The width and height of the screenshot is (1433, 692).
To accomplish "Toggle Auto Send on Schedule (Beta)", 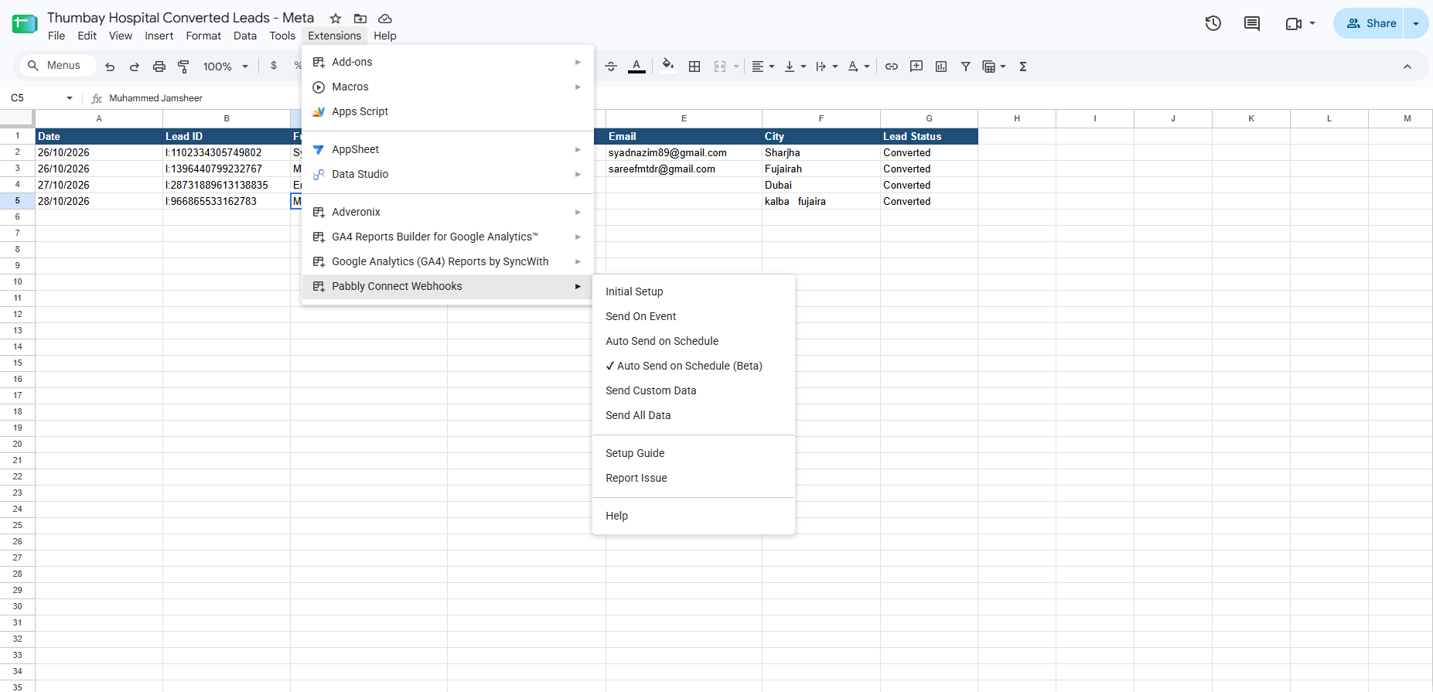I will (693, 366).
